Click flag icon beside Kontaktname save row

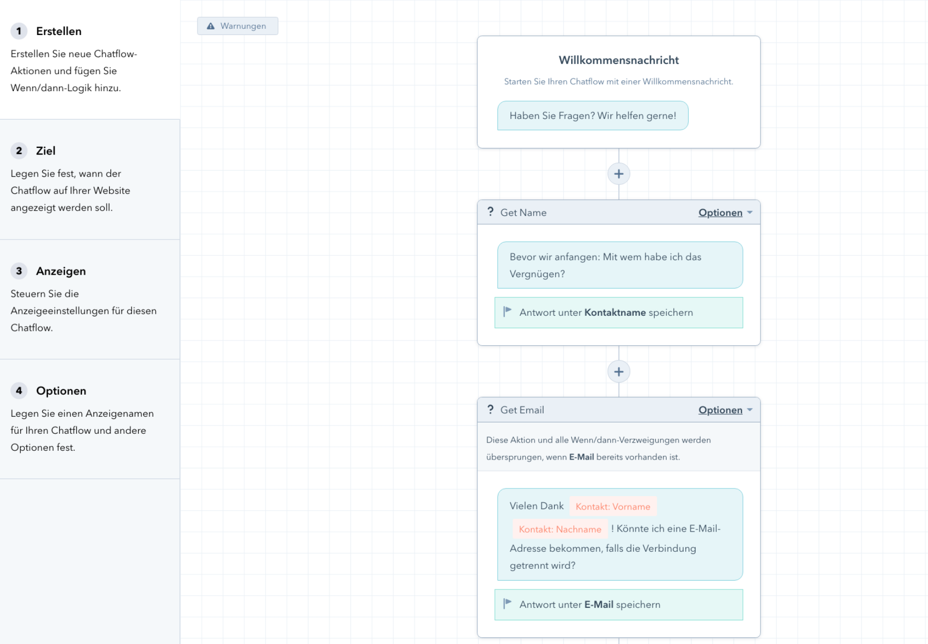(507, 311)
